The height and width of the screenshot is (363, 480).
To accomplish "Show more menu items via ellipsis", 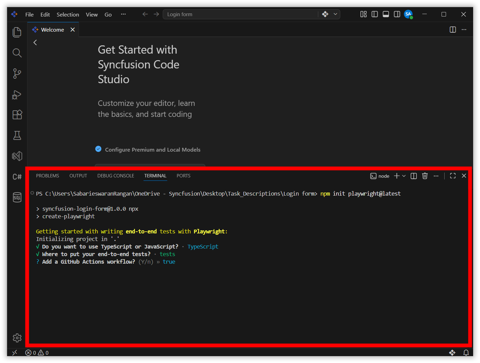I will [x=123, y=14].
